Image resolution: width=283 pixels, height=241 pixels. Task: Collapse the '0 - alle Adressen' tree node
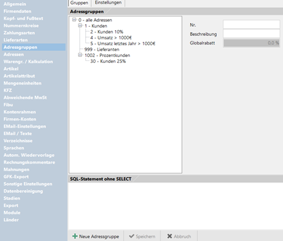coord(74,20)
